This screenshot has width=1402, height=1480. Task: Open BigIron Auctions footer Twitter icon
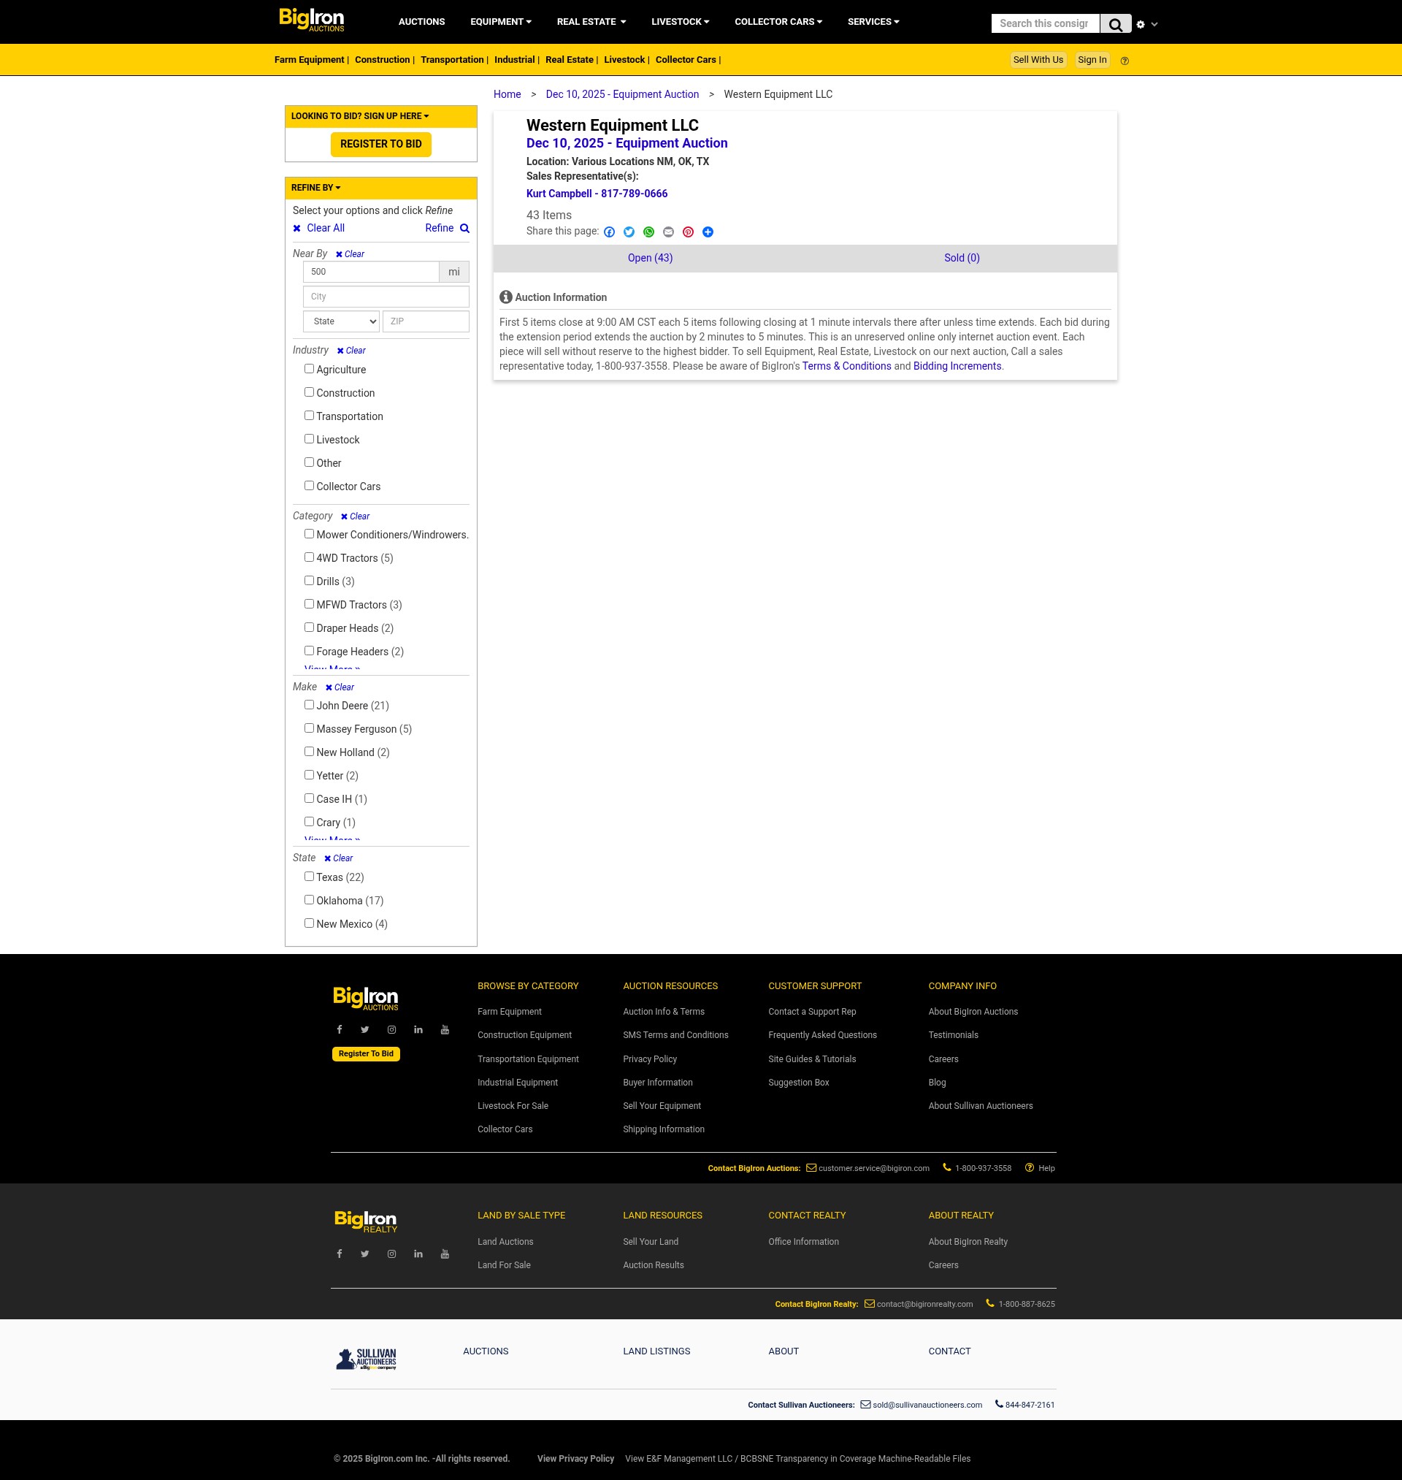pos(364,1030)
